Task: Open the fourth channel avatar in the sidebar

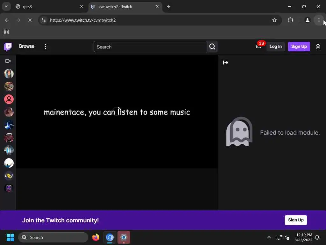Action: (x=9, y=112)
